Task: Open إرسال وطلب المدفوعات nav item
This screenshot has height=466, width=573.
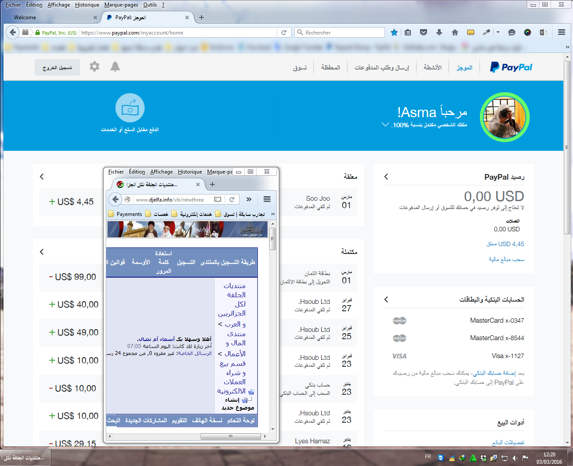Action: pyautogui.click(x=382, y=67)
